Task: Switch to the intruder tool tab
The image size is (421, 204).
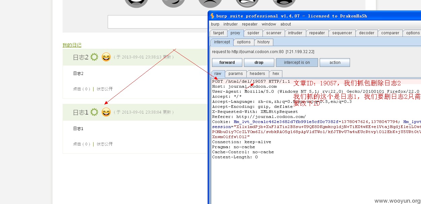Action: pyautogui.click(x=295, y=33)
